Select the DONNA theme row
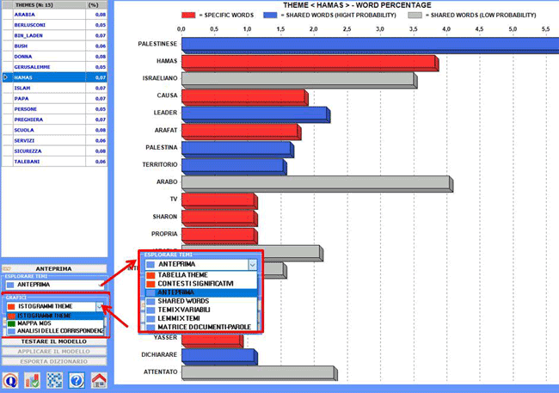 pyautogui.click(x=54, y=57)
